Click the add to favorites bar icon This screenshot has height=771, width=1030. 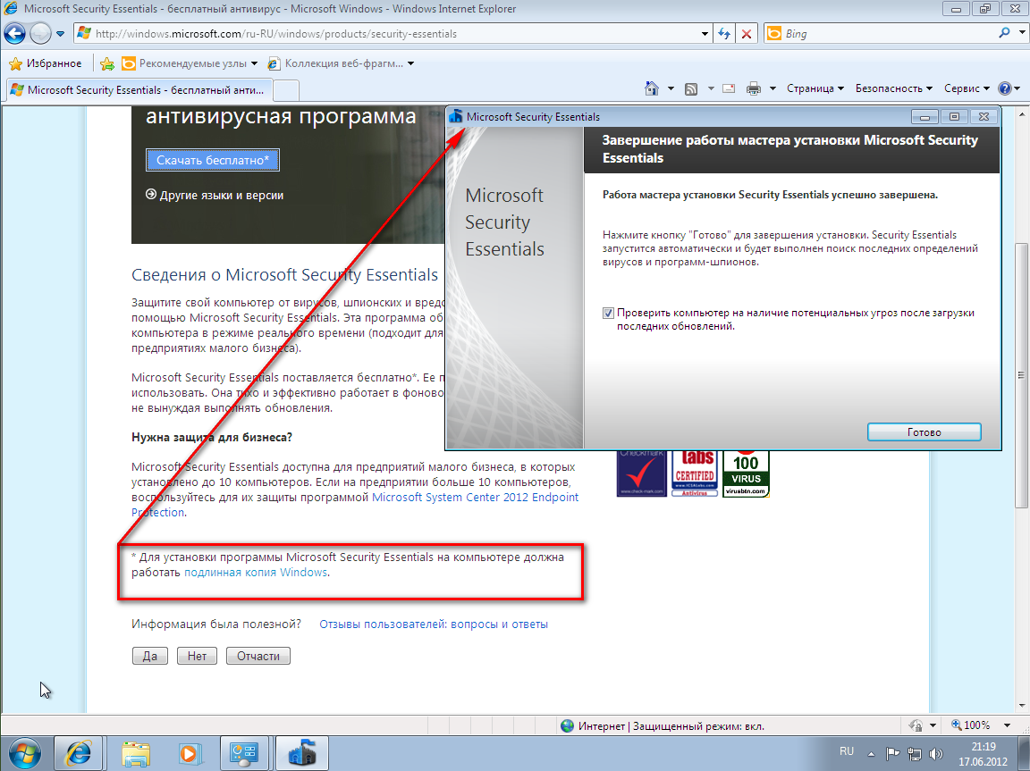coord(107,63)
